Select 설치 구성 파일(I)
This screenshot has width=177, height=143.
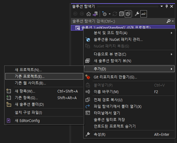coord(44,113)
